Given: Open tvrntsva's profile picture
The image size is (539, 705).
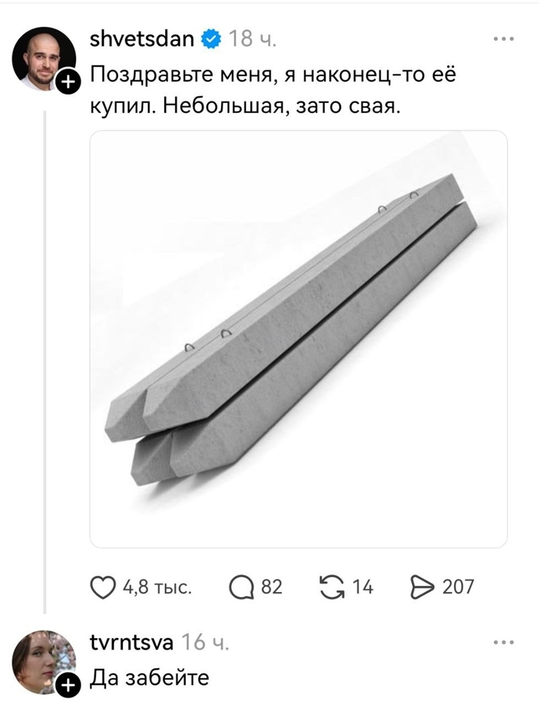Looking at the screenshot, I should 44,663.
